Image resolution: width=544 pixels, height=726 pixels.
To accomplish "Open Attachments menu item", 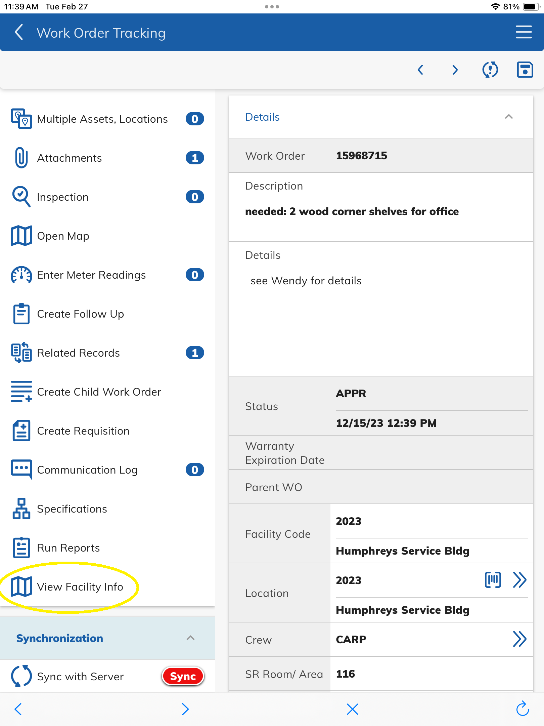I will tap(107, 158).
